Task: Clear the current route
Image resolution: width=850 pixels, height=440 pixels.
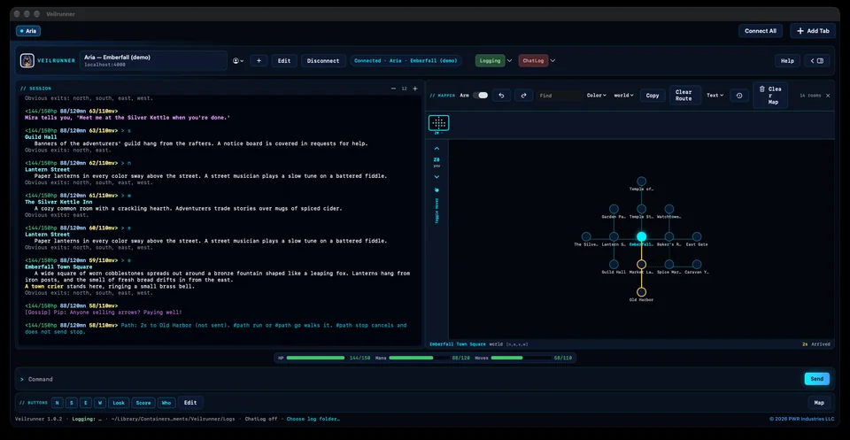Action: click(685, 96)
